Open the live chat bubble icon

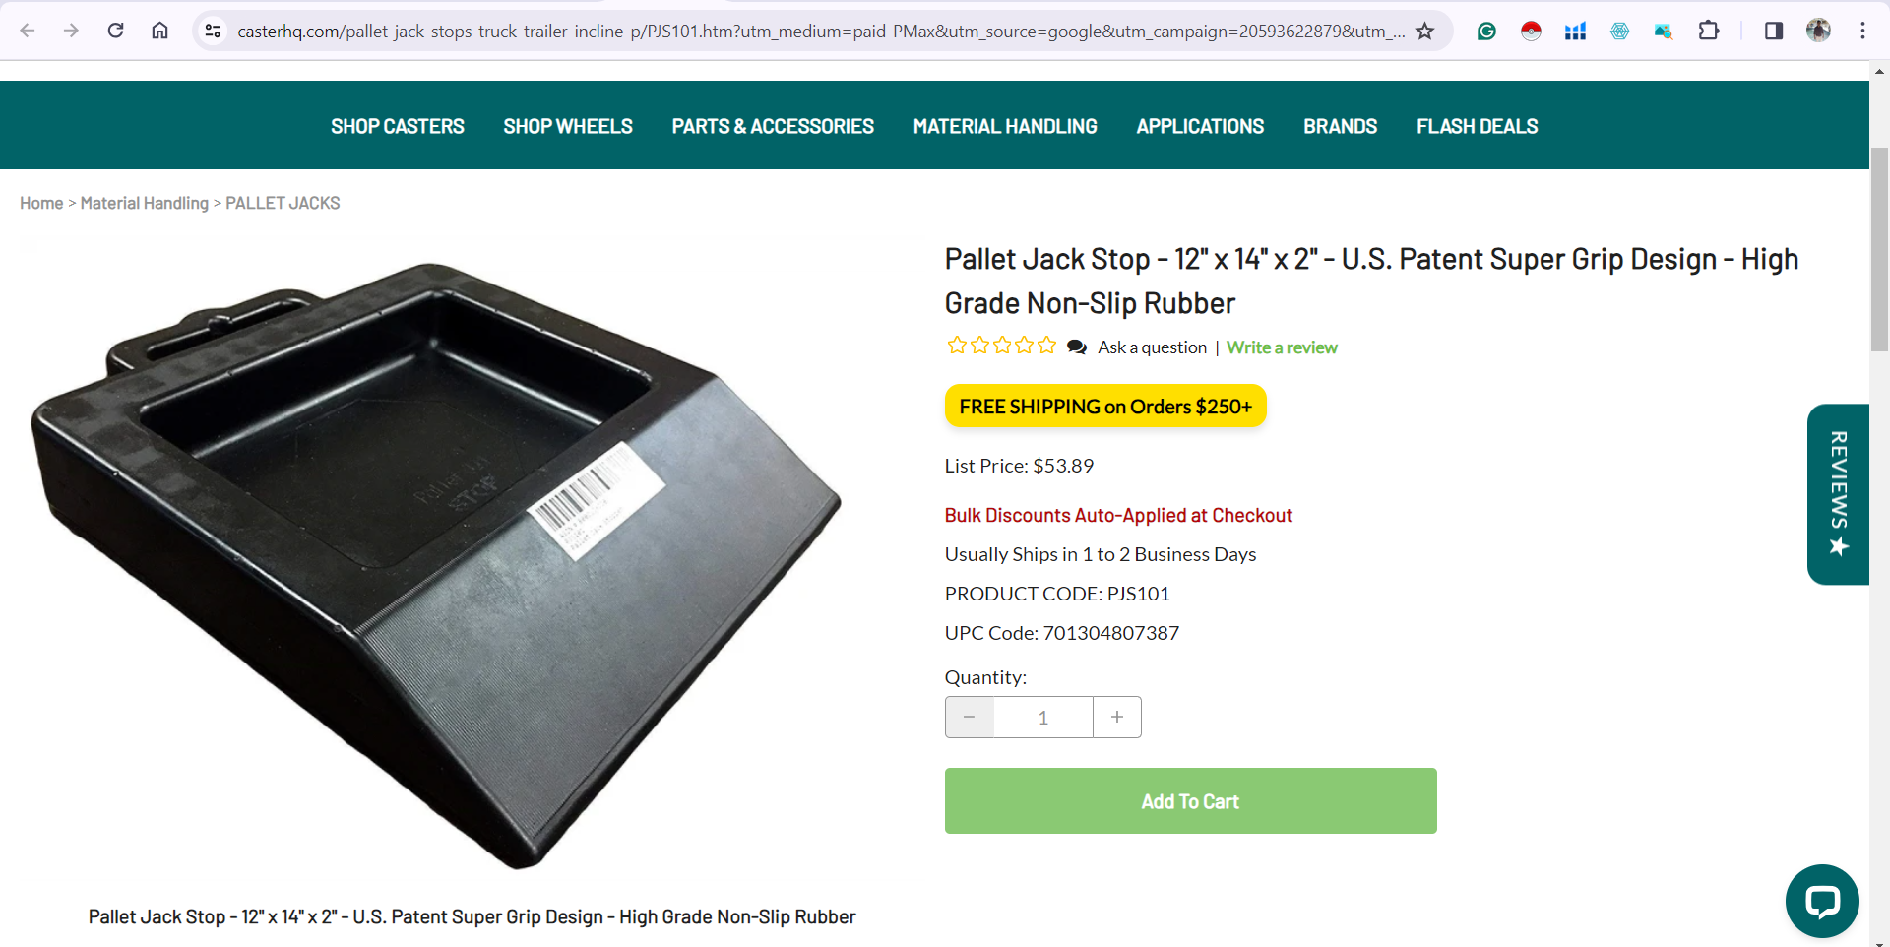point(1822,901)
